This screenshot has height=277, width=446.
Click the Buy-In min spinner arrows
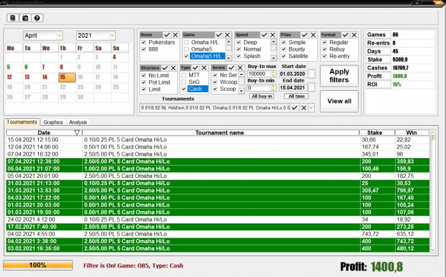pyautogui.click(x=273, y=88)
